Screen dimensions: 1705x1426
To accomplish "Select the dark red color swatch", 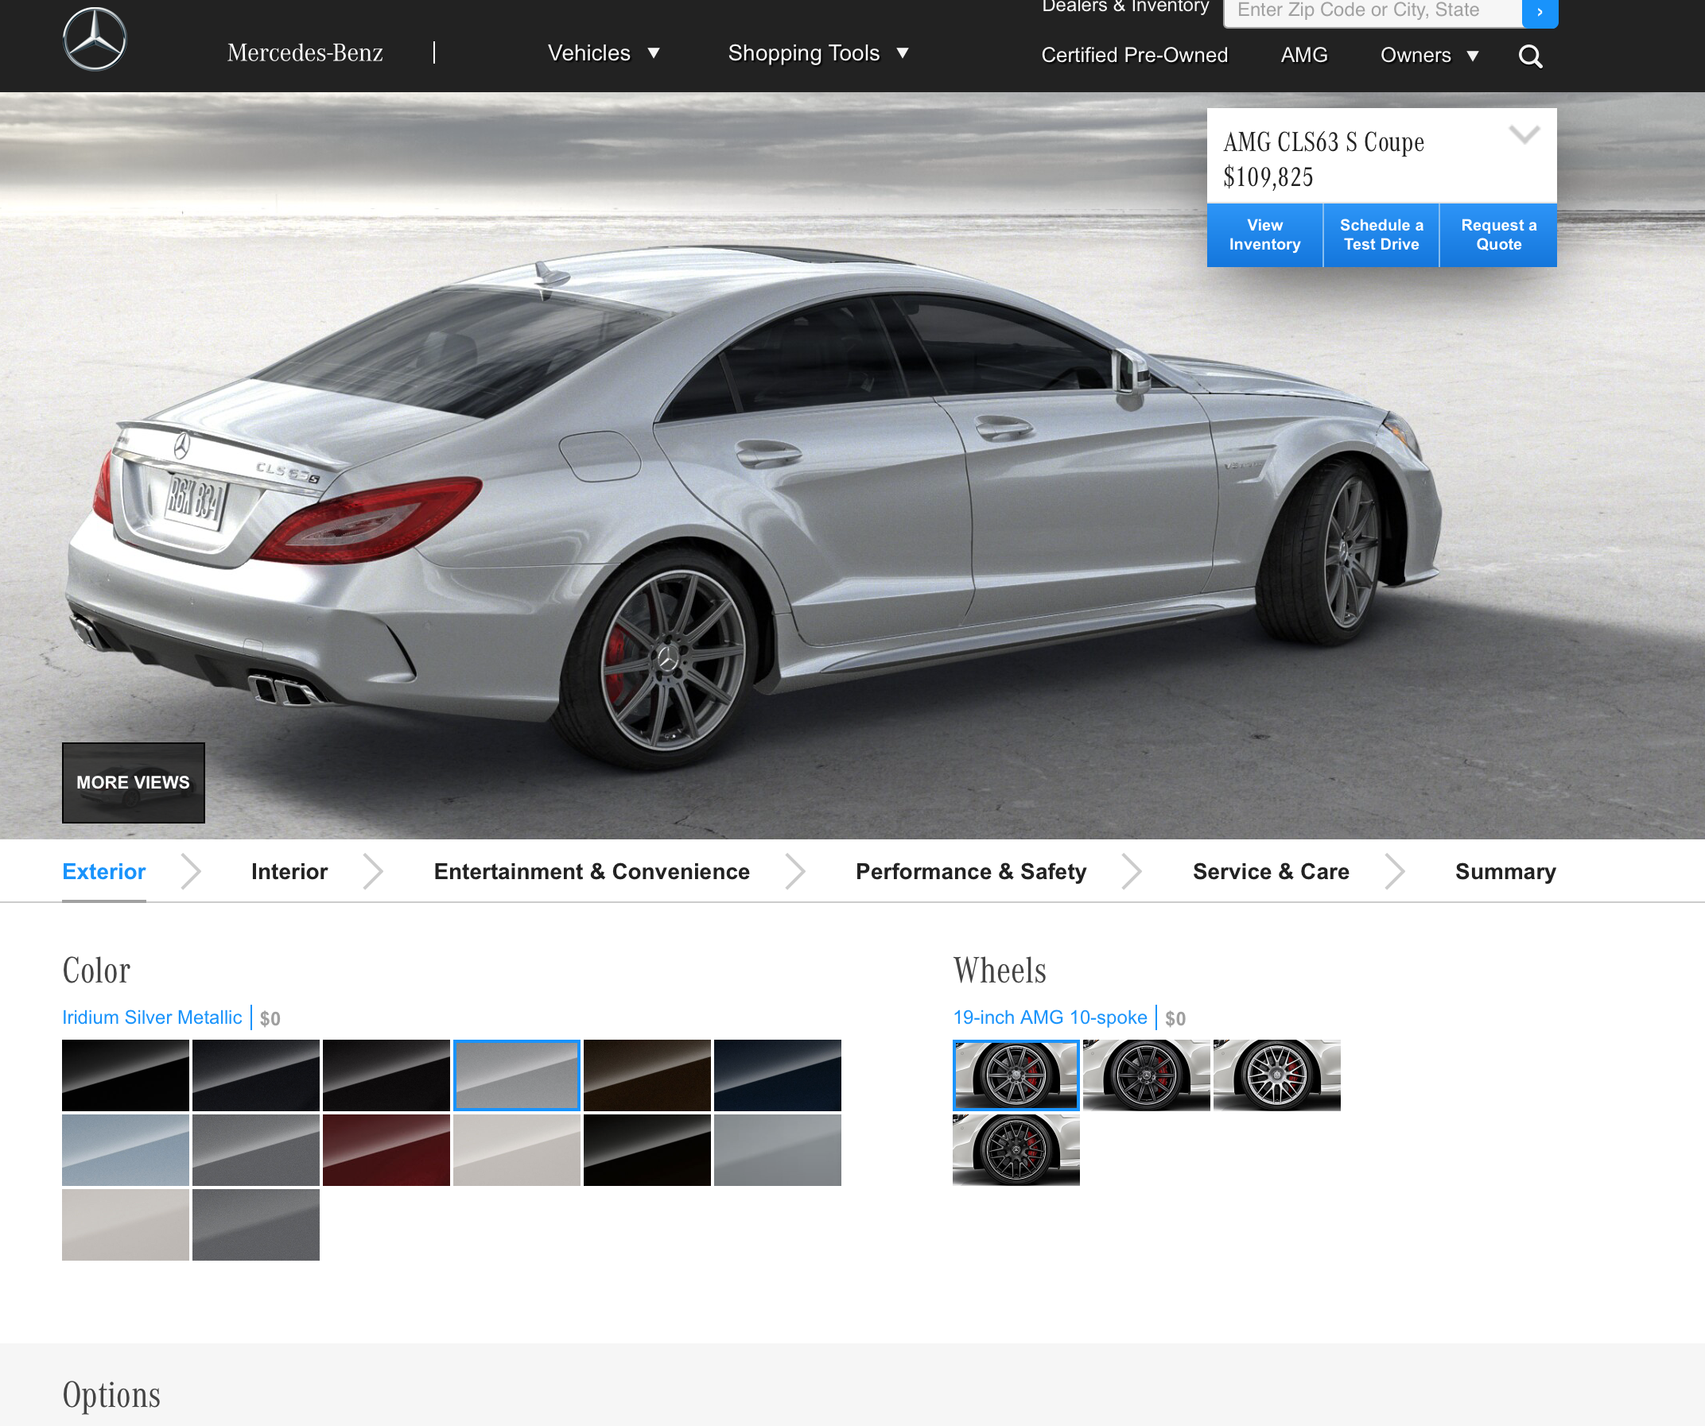I will (x=386, y=1150).
